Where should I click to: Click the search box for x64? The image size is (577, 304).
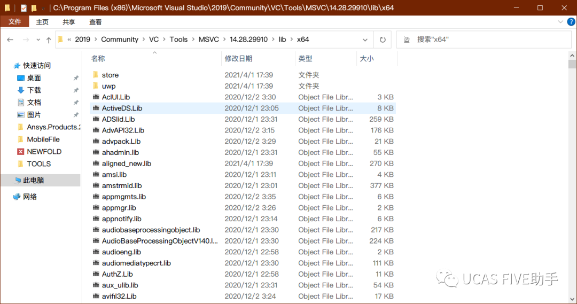[x=484, y=40]
